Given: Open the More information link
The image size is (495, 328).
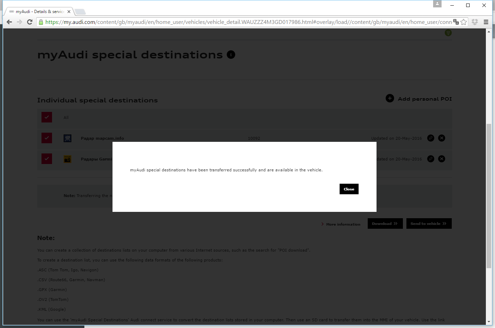Looking at the screenshot, I should (341, 224).
